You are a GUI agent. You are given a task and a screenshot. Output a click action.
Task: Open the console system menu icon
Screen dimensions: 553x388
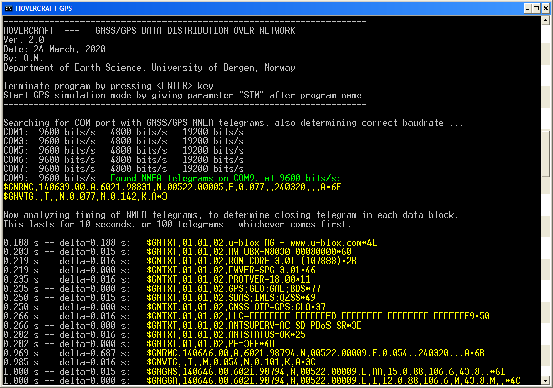pos(7,8)
